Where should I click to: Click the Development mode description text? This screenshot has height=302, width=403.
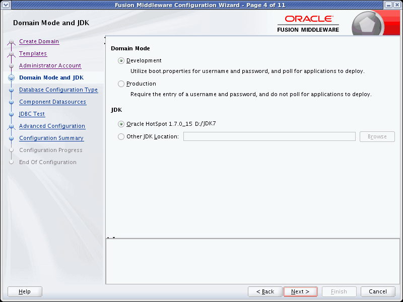247,71
